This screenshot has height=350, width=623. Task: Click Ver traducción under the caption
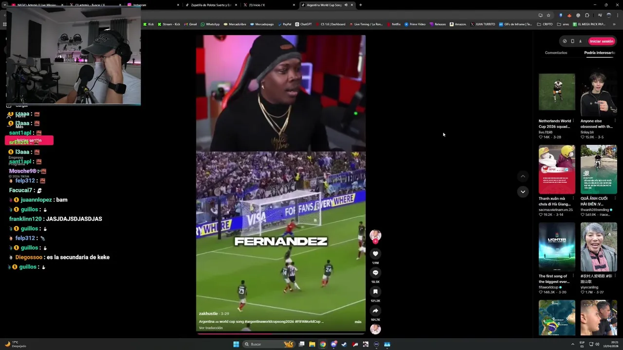[x=211, y=328]
